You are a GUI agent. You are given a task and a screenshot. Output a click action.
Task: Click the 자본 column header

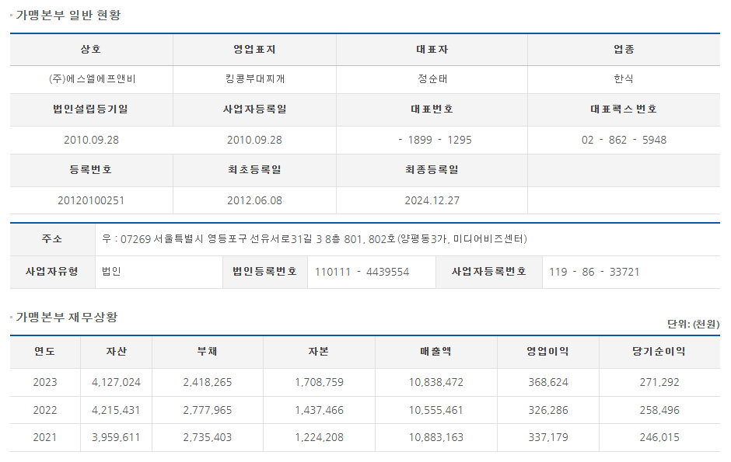(x=319, y=352)
